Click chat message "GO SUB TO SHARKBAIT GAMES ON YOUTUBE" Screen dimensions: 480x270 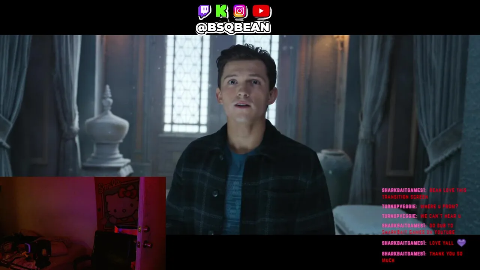(x=418, y=229)
